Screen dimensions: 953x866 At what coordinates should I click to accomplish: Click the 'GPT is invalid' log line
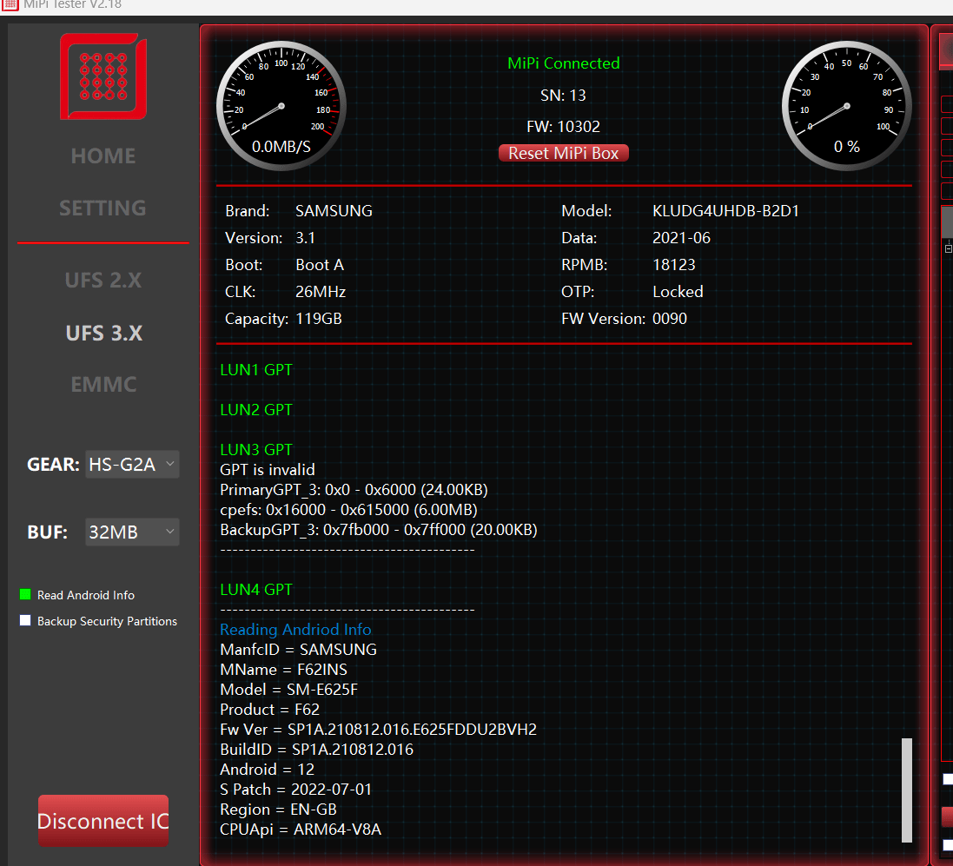(x=268, y=470)
